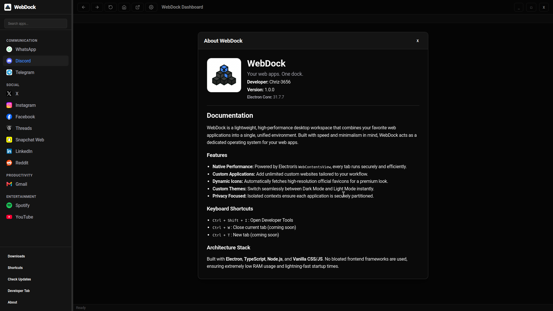Click the 'Ready' status bar text
553x311 pixels.
81,308
